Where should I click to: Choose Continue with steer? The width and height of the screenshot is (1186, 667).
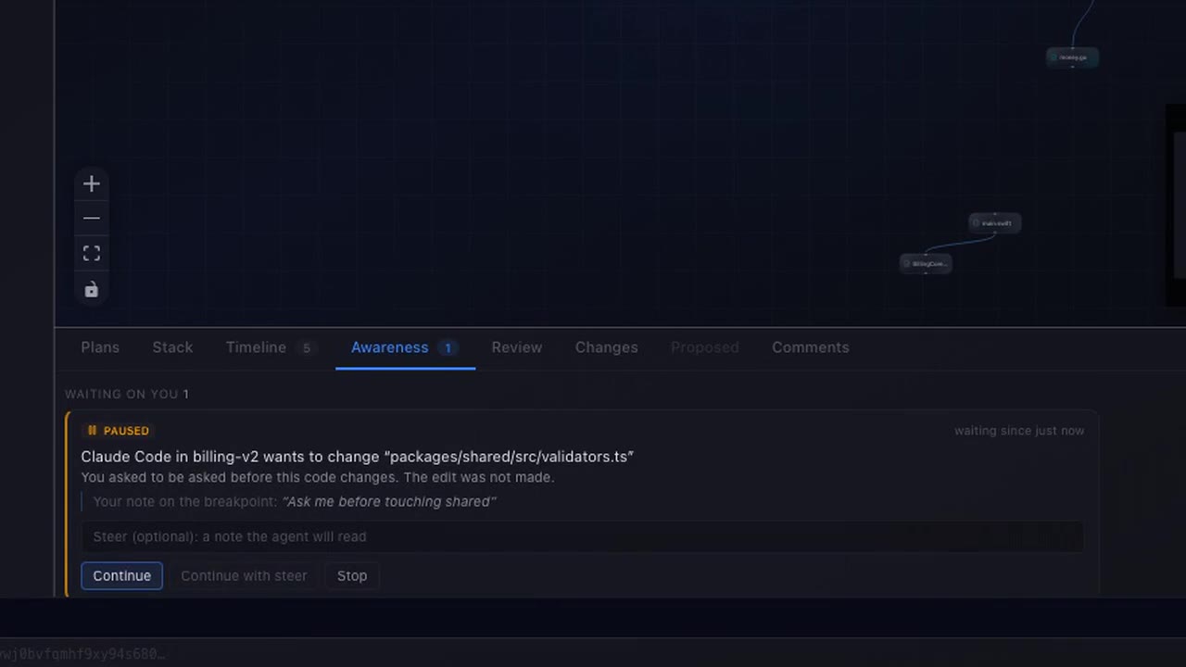pos(244,575)
